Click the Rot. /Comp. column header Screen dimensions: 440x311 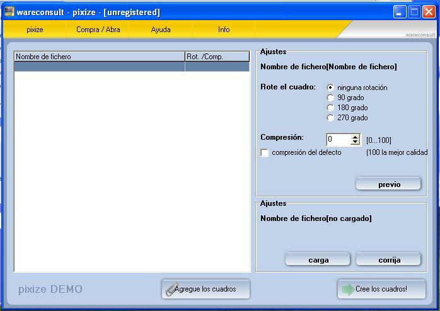(x=217, y=57)
